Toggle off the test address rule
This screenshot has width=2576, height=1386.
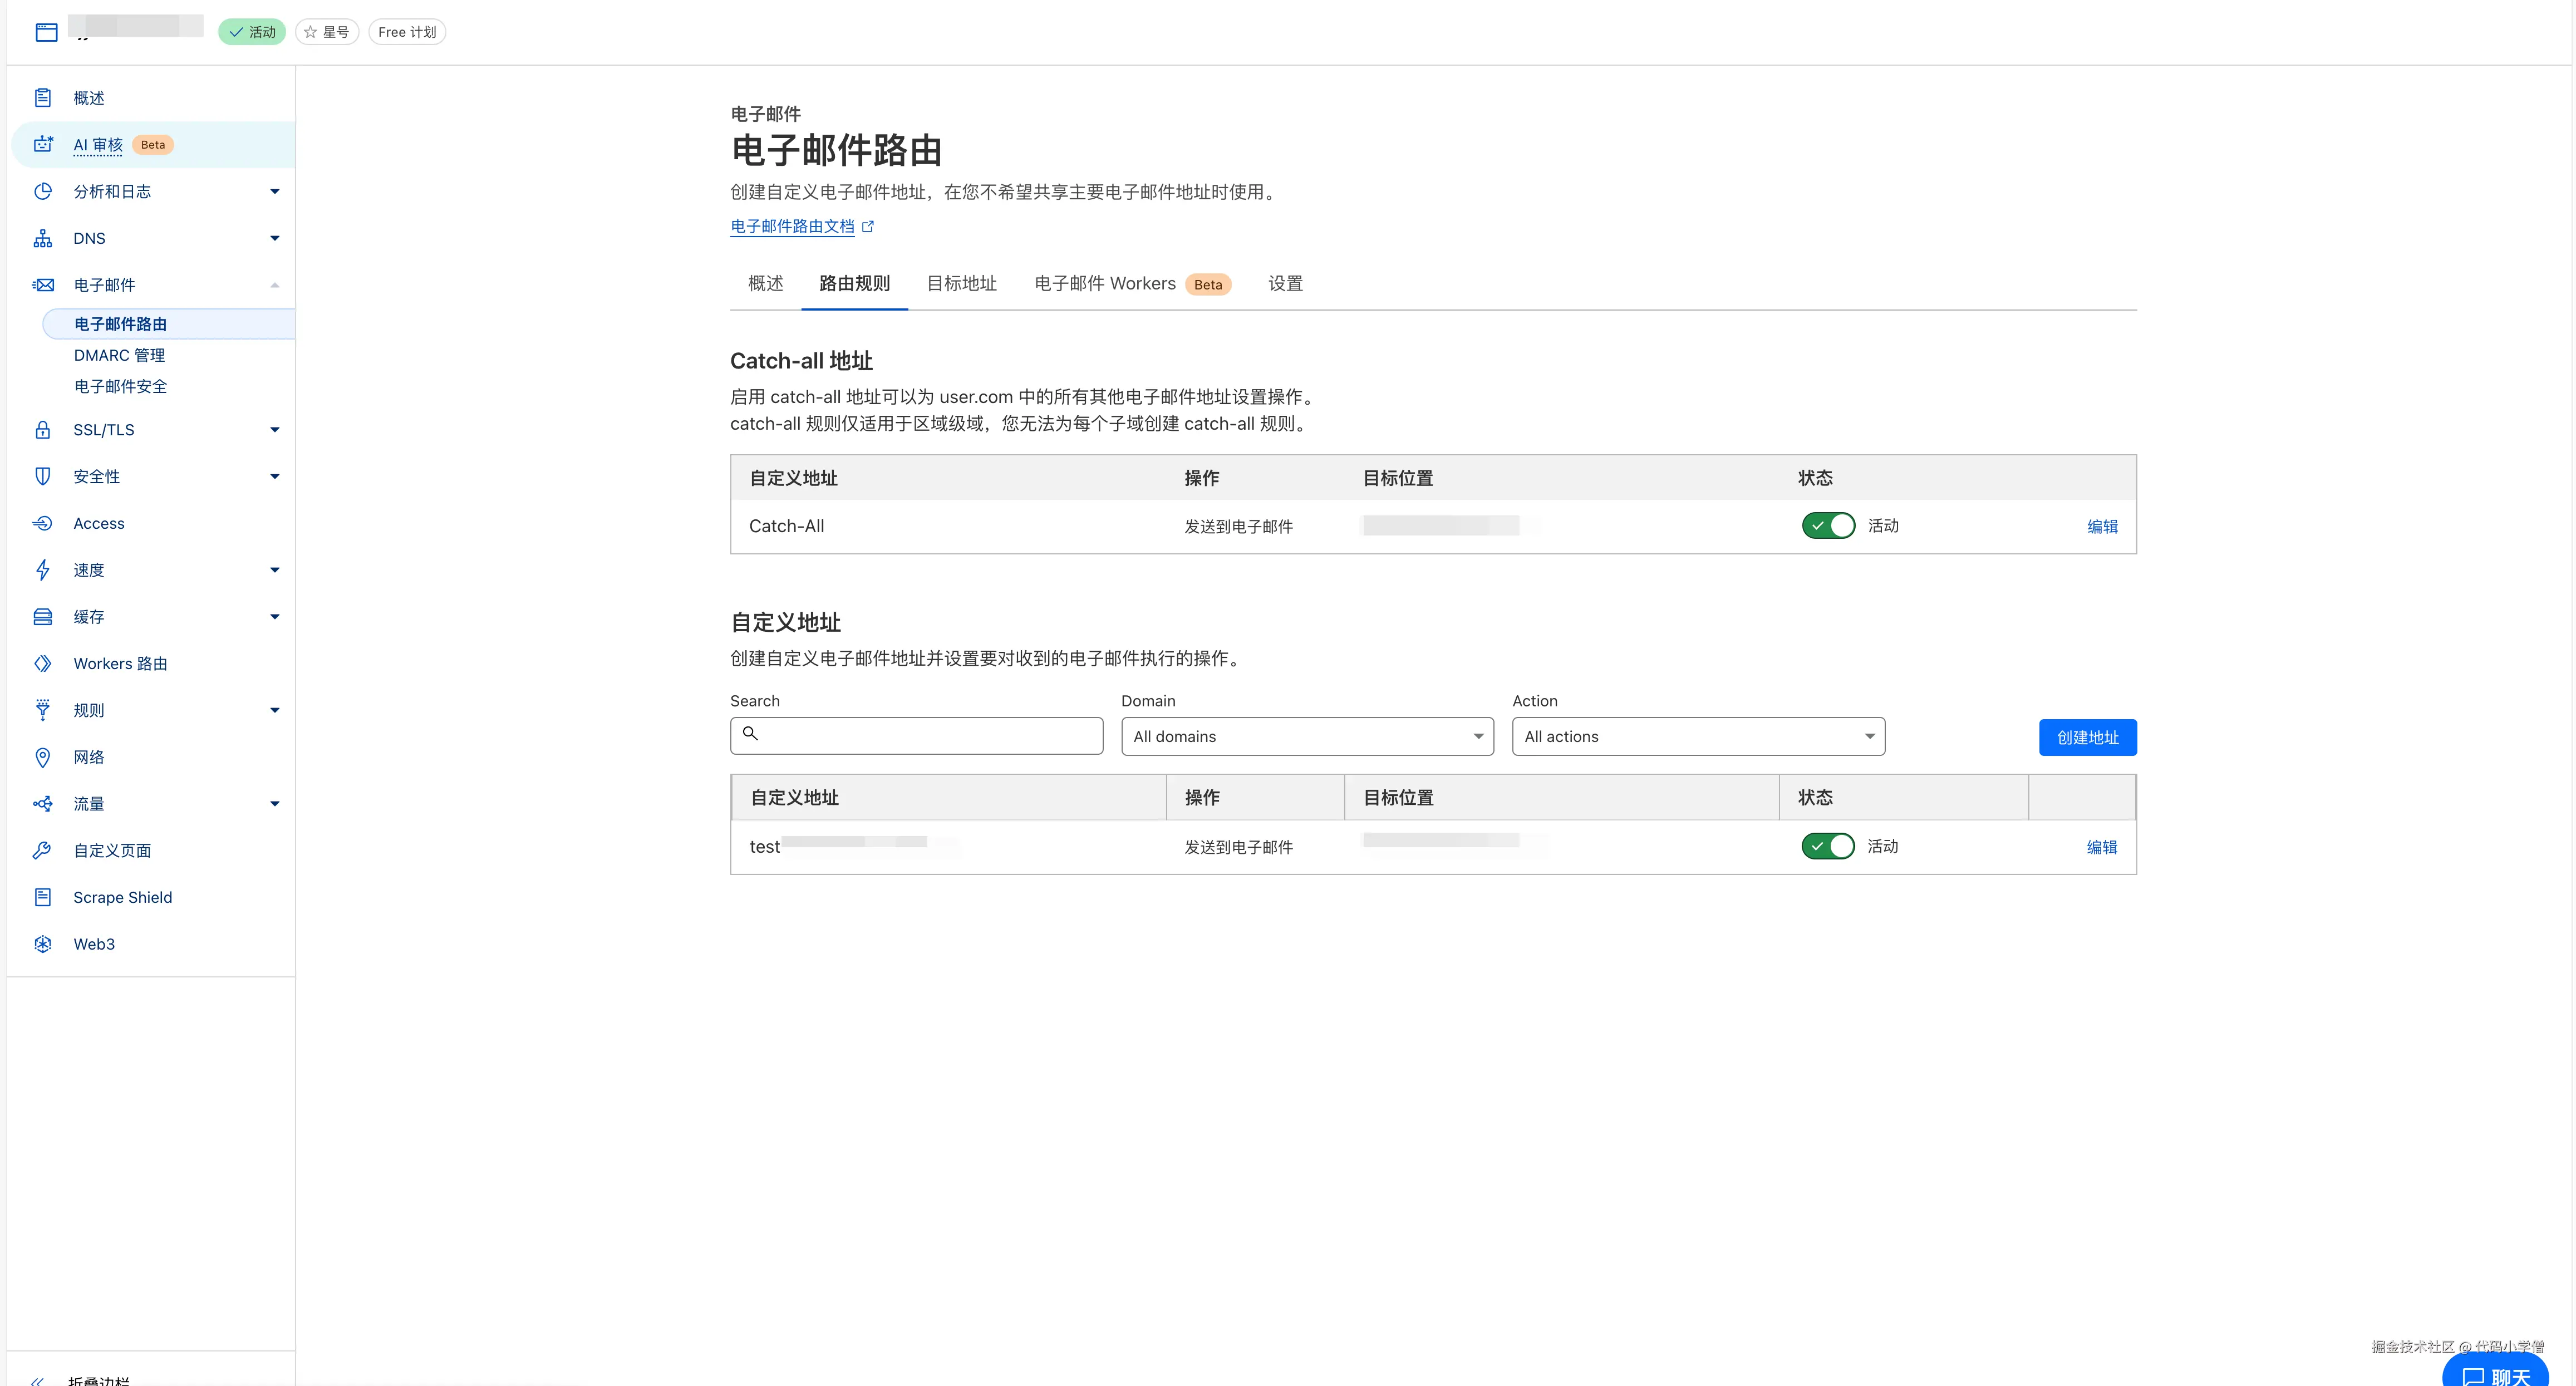(x=1828, y=847)
